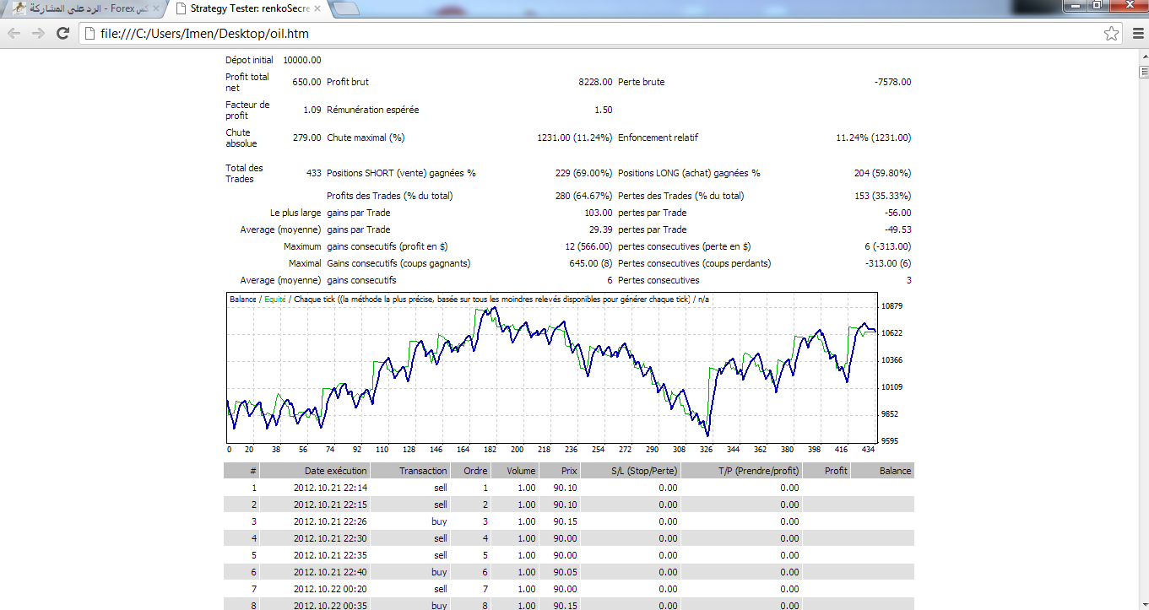Click the date 2012.10.22 00:20 in row 7
The height and width of the screenshot is (610, 1149).
coord(330,589)
